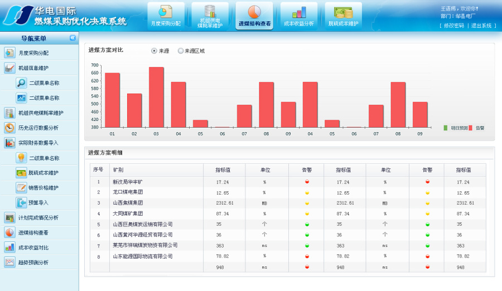Click the picture icon for second 二级菜单名称

point(21,98)
